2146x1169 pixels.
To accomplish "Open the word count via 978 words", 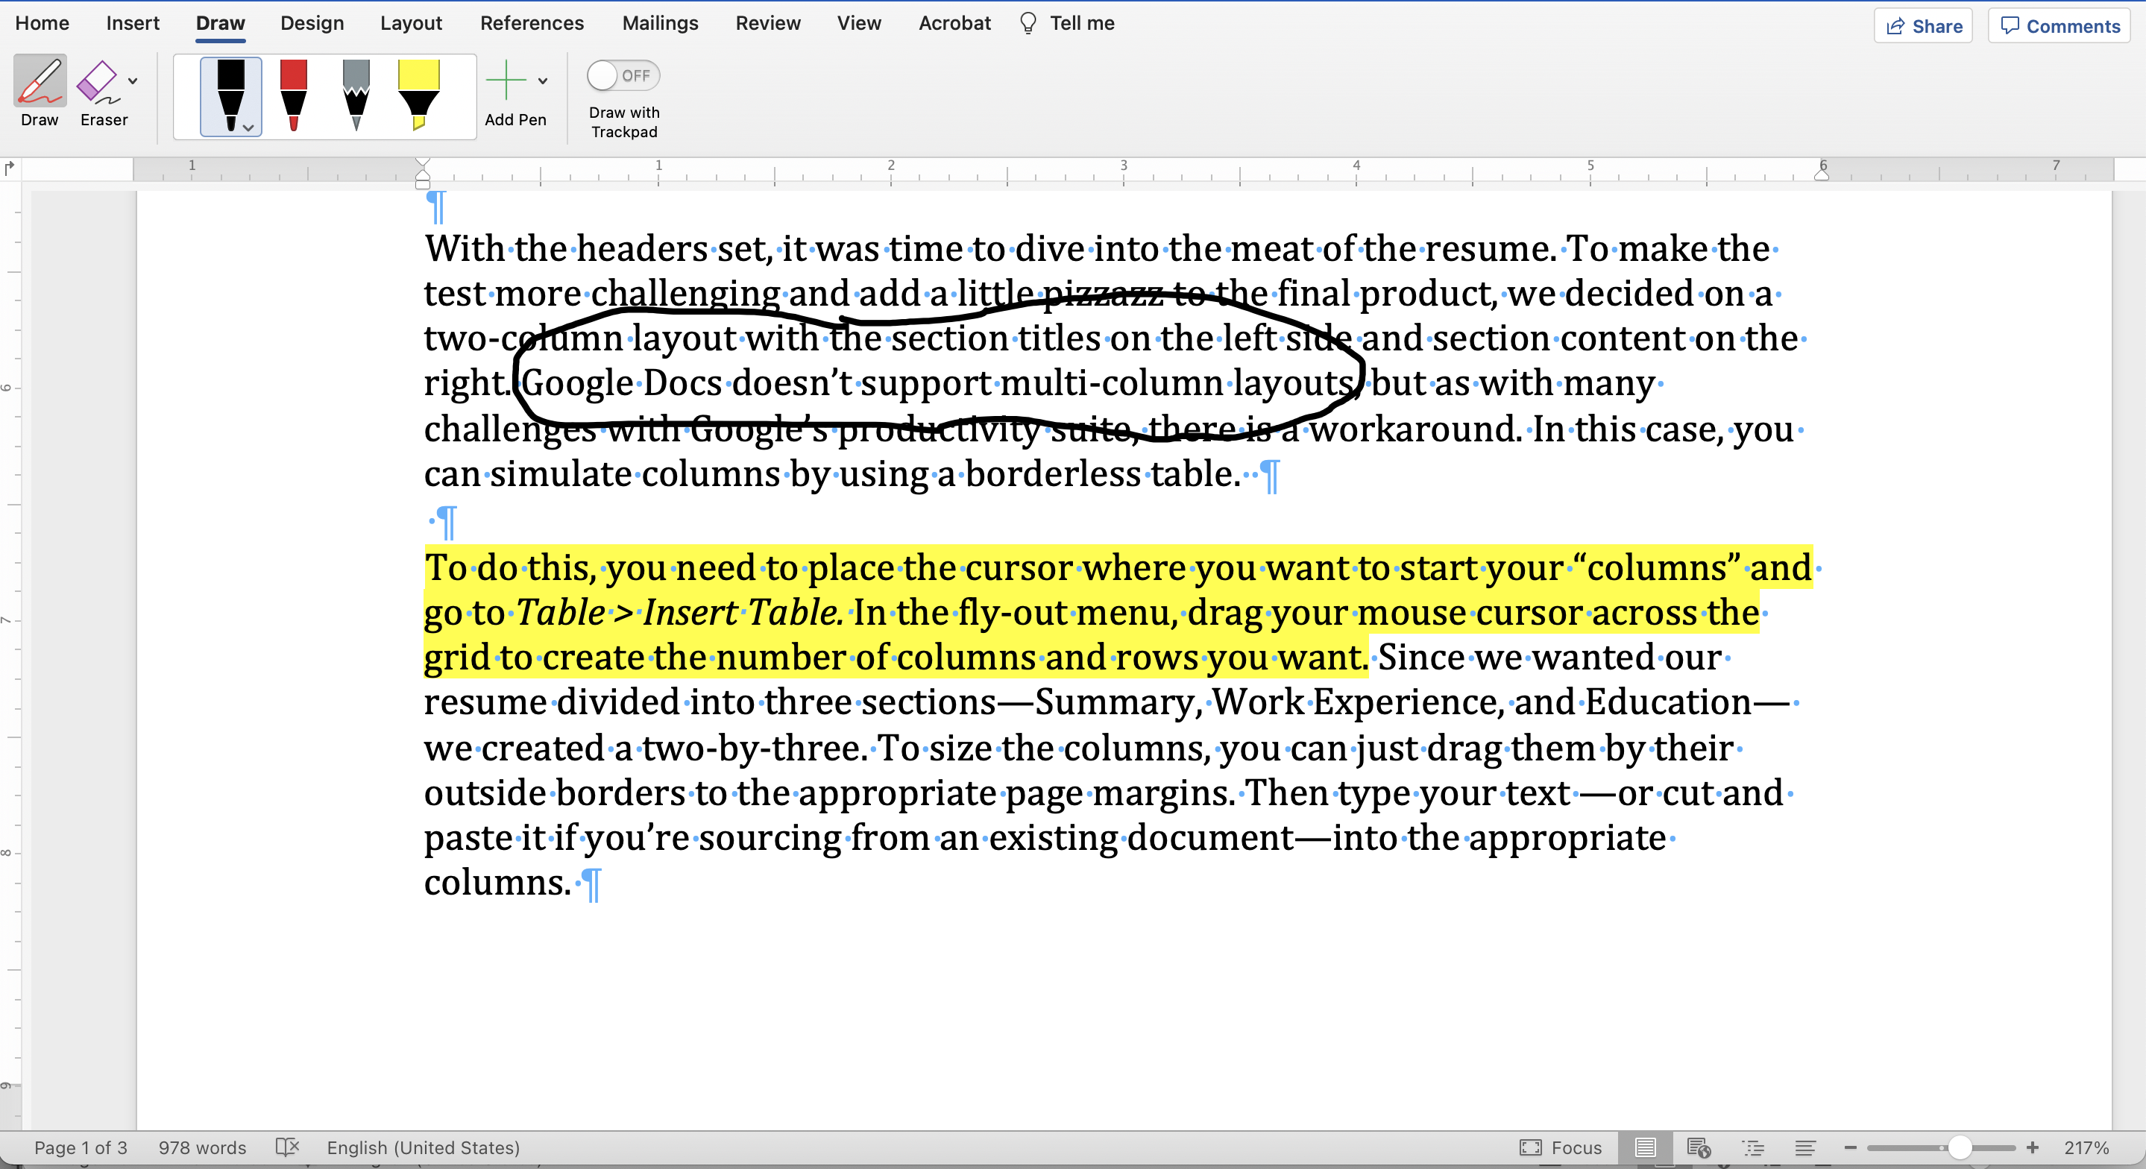I will click(201, 1147).
